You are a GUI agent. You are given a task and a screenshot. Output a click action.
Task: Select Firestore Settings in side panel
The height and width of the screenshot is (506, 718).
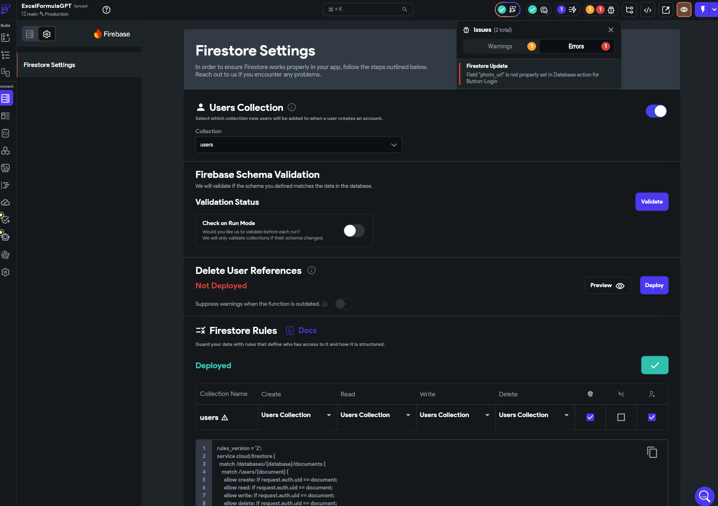pos(79,65)
